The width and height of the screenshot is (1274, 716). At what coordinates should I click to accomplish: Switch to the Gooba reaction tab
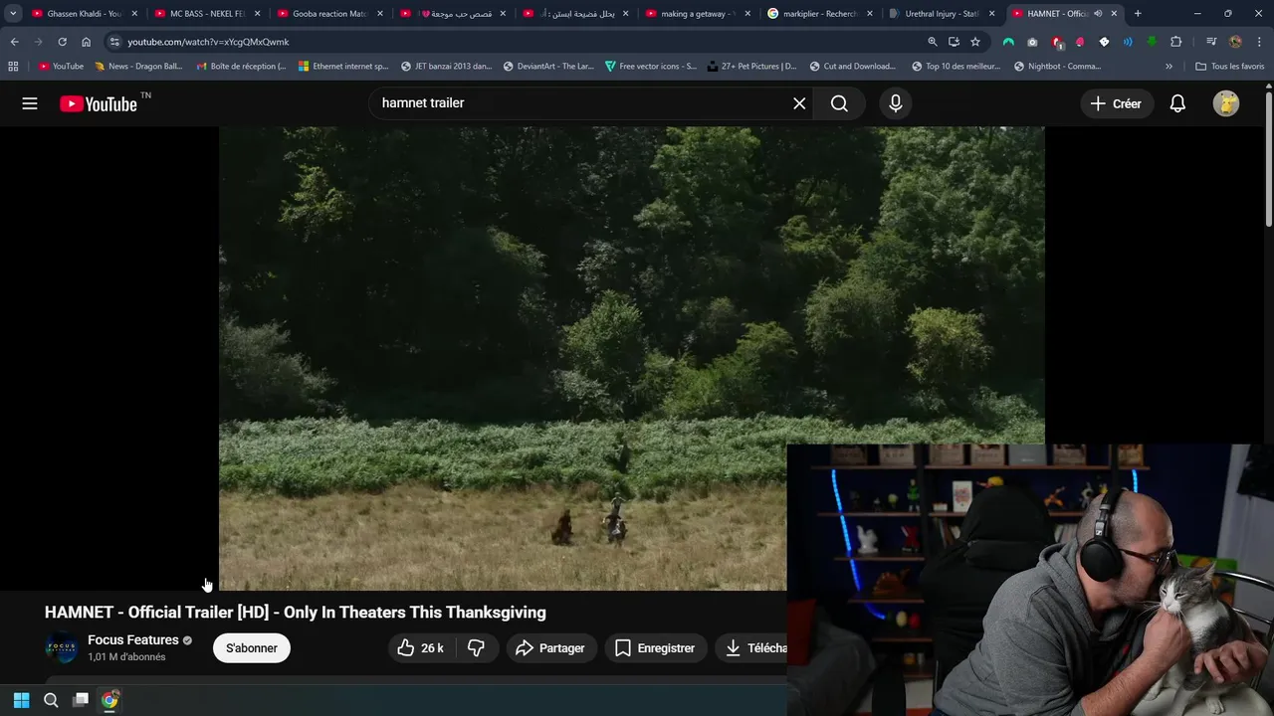[x=329, y=14]
